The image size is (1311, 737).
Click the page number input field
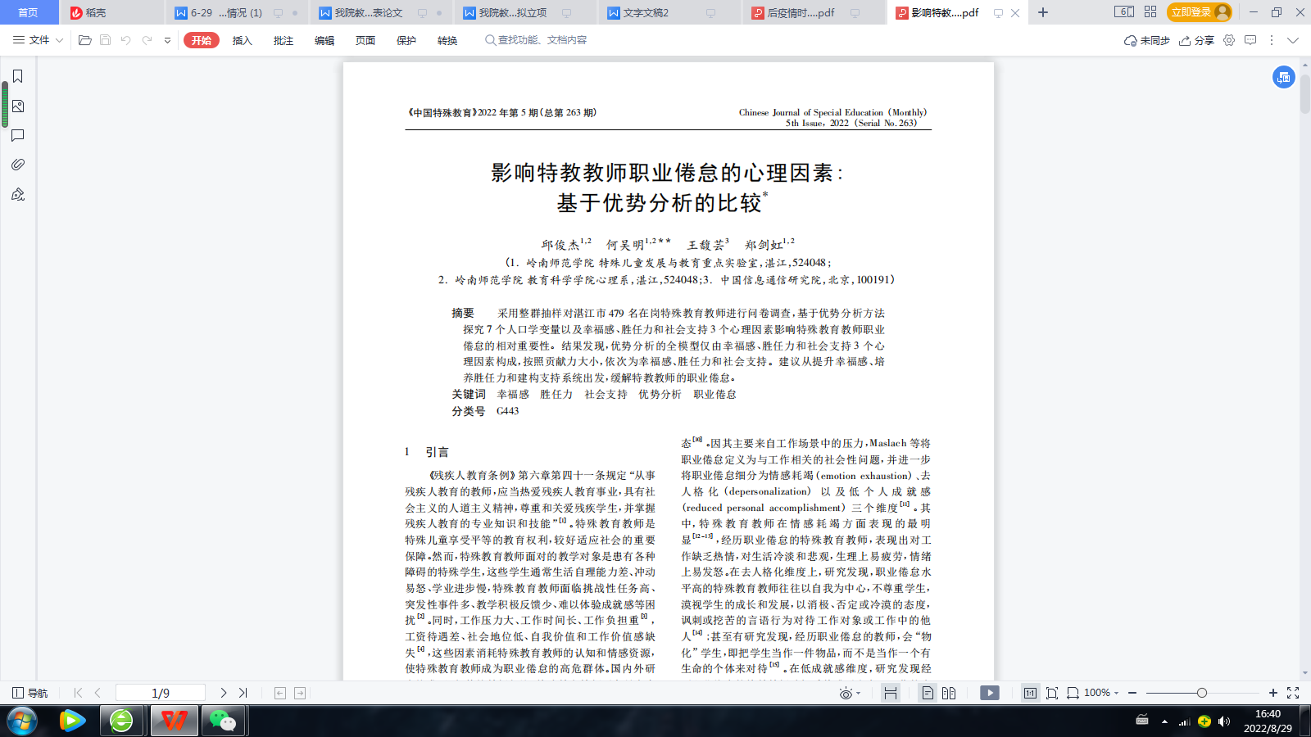[161, 693]
